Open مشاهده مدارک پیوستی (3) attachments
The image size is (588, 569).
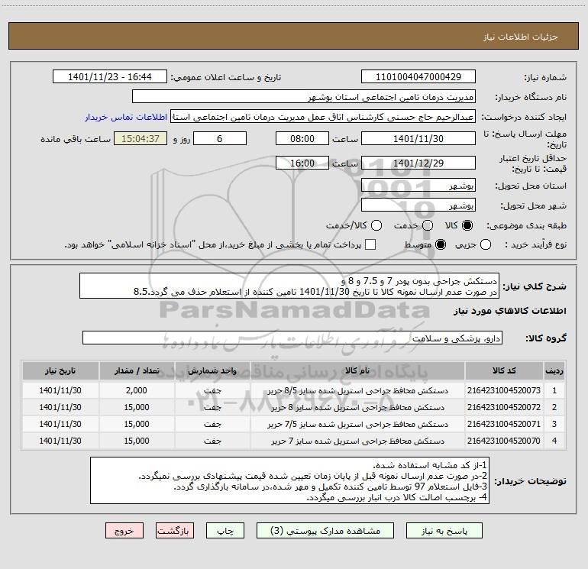click(x=325, y=531)
